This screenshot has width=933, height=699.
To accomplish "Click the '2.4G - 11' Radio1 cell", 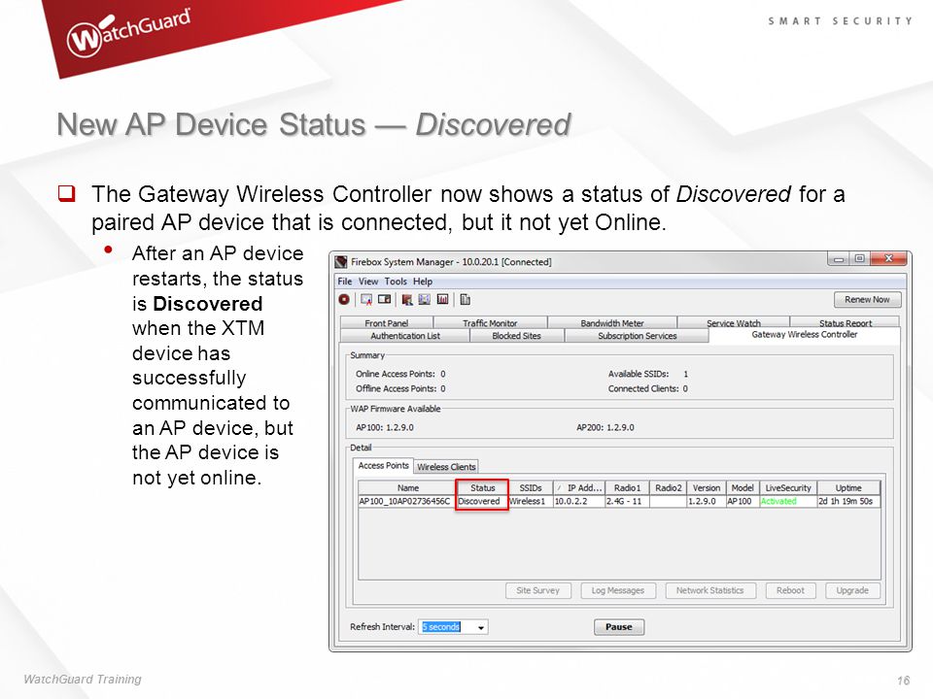I will click(627, 501).
